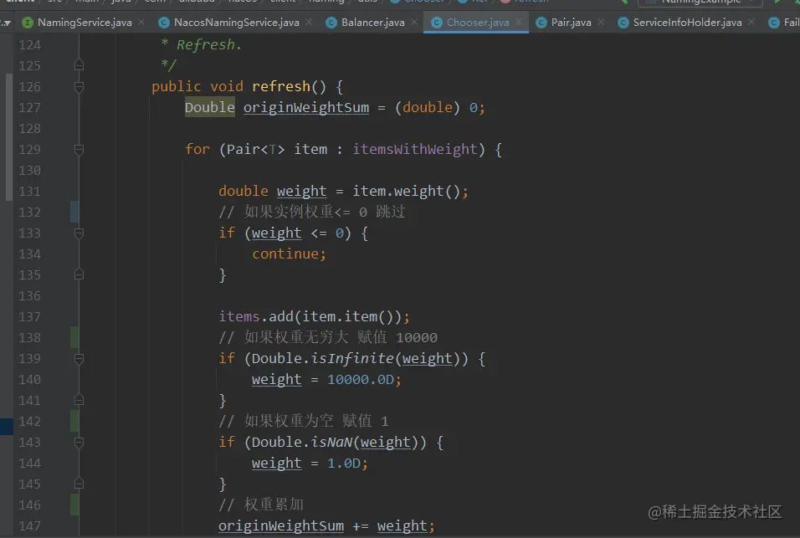This screenshot has width=800, height=538.
Task: Fold the isNaN if block at line 143
Action: tap(79, 442)
